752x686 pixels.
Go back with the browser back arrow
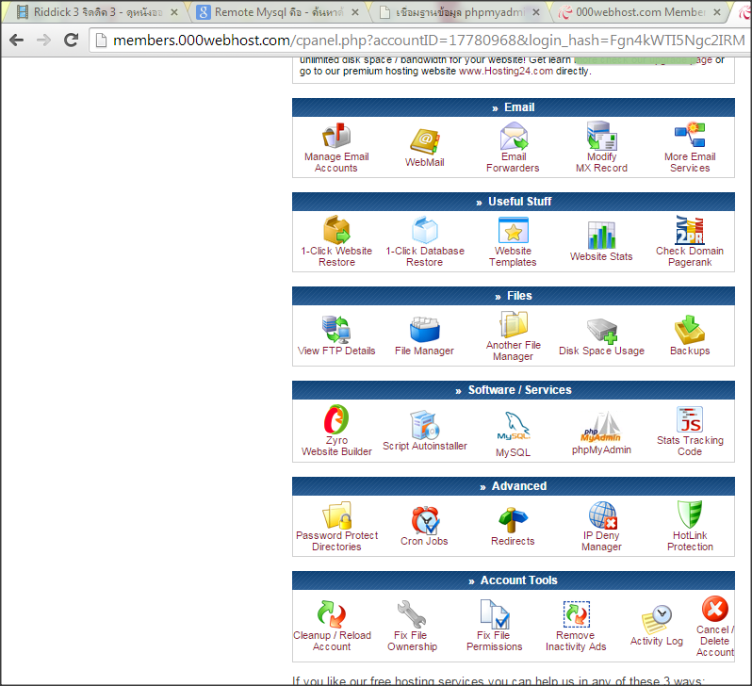pyautogui.click(x=17, y=41)
